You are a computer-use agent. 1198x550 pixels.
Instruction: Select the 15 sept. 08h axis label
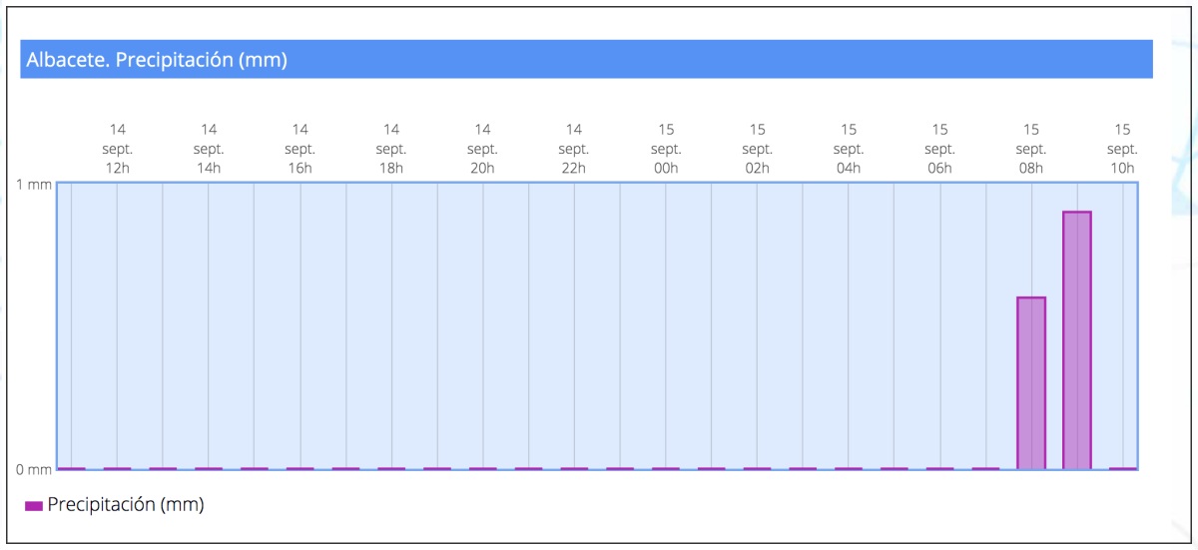coord(1031,149)
